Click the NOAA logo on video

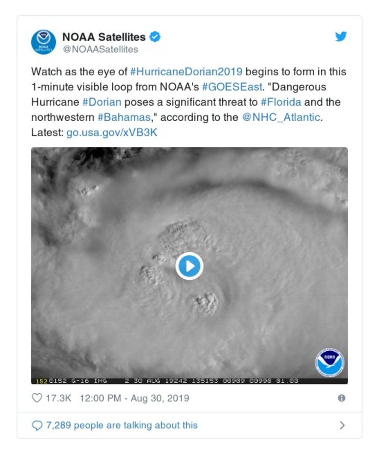330,363
